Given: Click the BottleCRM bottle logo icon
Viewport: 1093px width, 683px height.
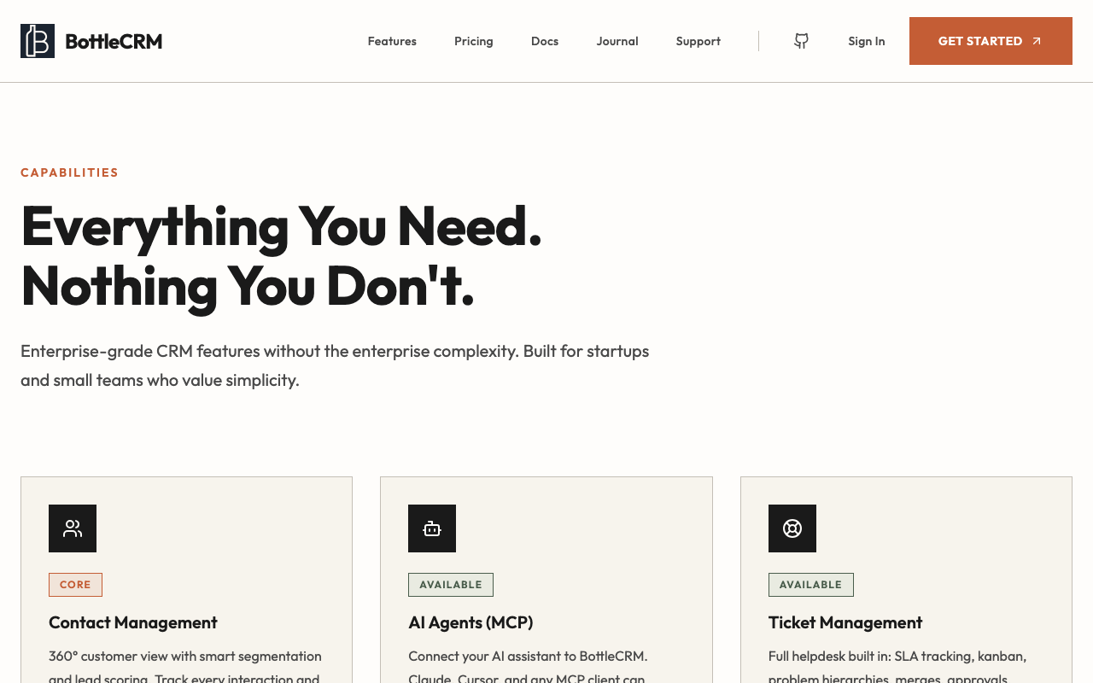Looking at the screenshot, I should tap(38, 41).
